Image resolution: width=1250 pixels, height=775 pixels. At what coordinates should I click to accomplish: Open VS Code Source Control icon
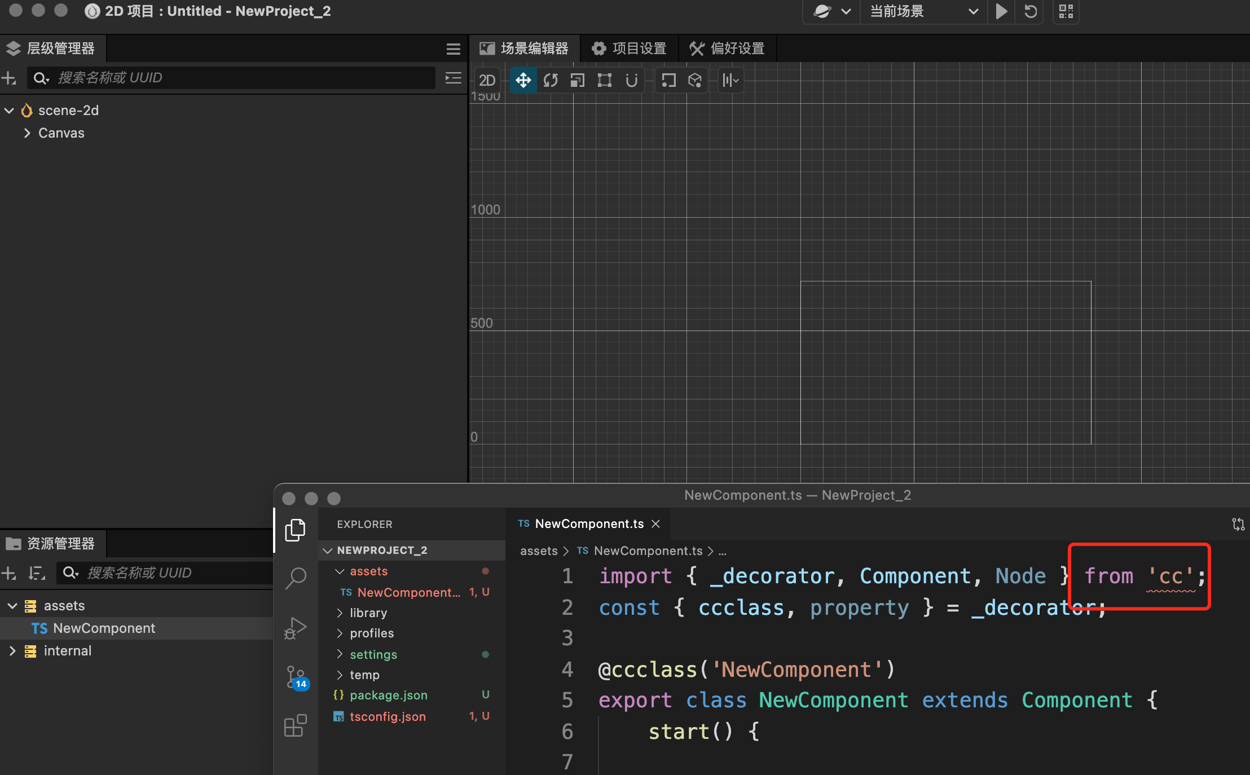pos(296,677)
